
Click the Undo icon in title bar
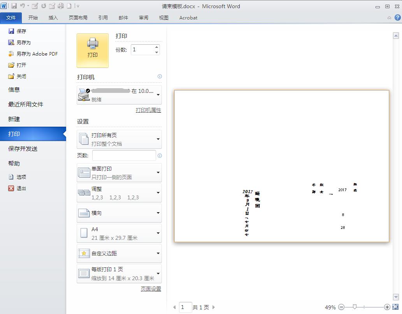[x=22, y=6]
